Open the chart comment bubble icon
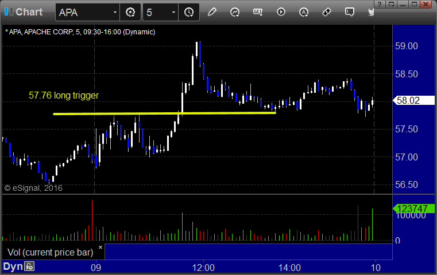This screenshot has width=437, height=275. tap(350, 12)
